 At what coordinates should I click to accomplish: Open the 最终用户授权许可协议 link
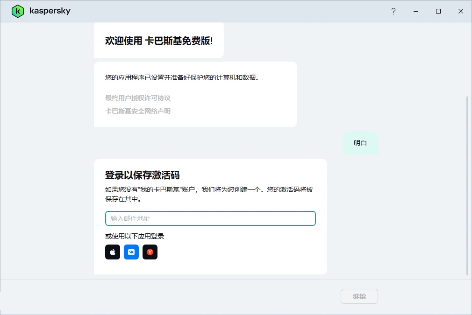coord(138,98)
